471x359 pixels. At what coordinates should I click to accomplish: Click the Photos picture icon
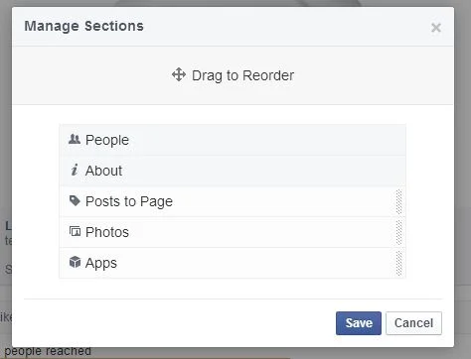tap(75, 231)
